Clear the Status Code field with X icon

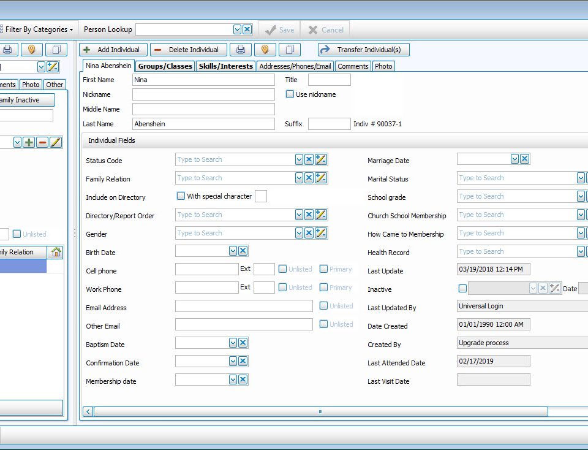[x=309, y=160]
